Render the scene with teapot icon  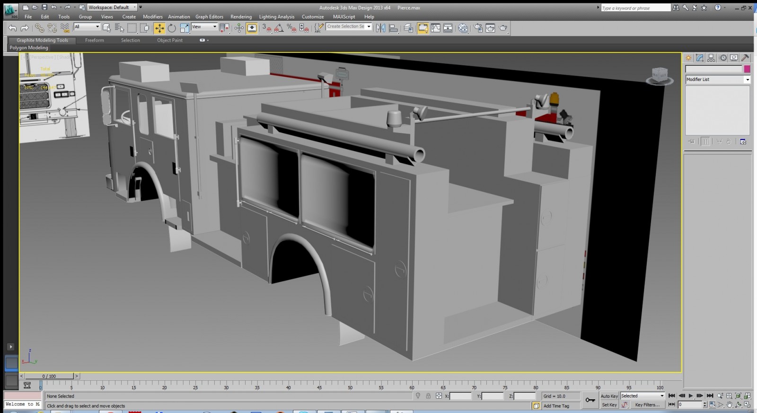tap(503, 28)
